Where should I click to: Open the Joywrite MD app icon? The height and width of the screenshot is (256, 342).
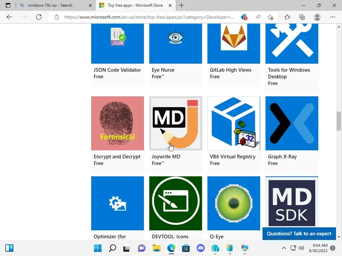pyautogui.click(x=176, y=123)
